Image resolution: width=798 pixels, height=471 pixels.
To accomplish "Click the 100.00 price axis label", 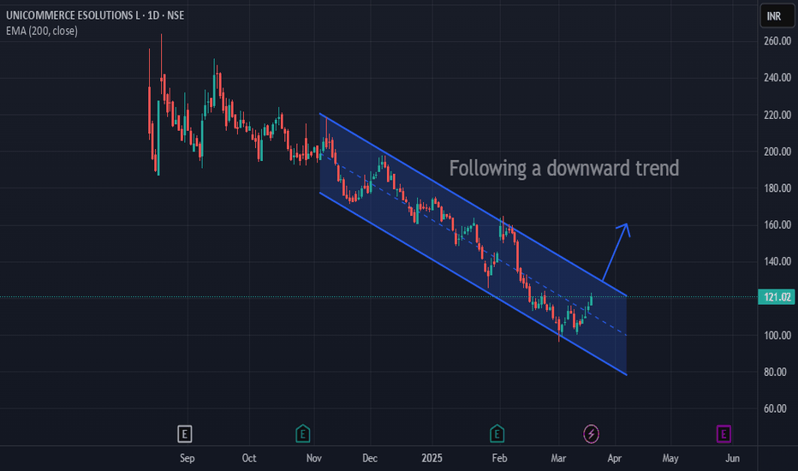I will point(777,336).
